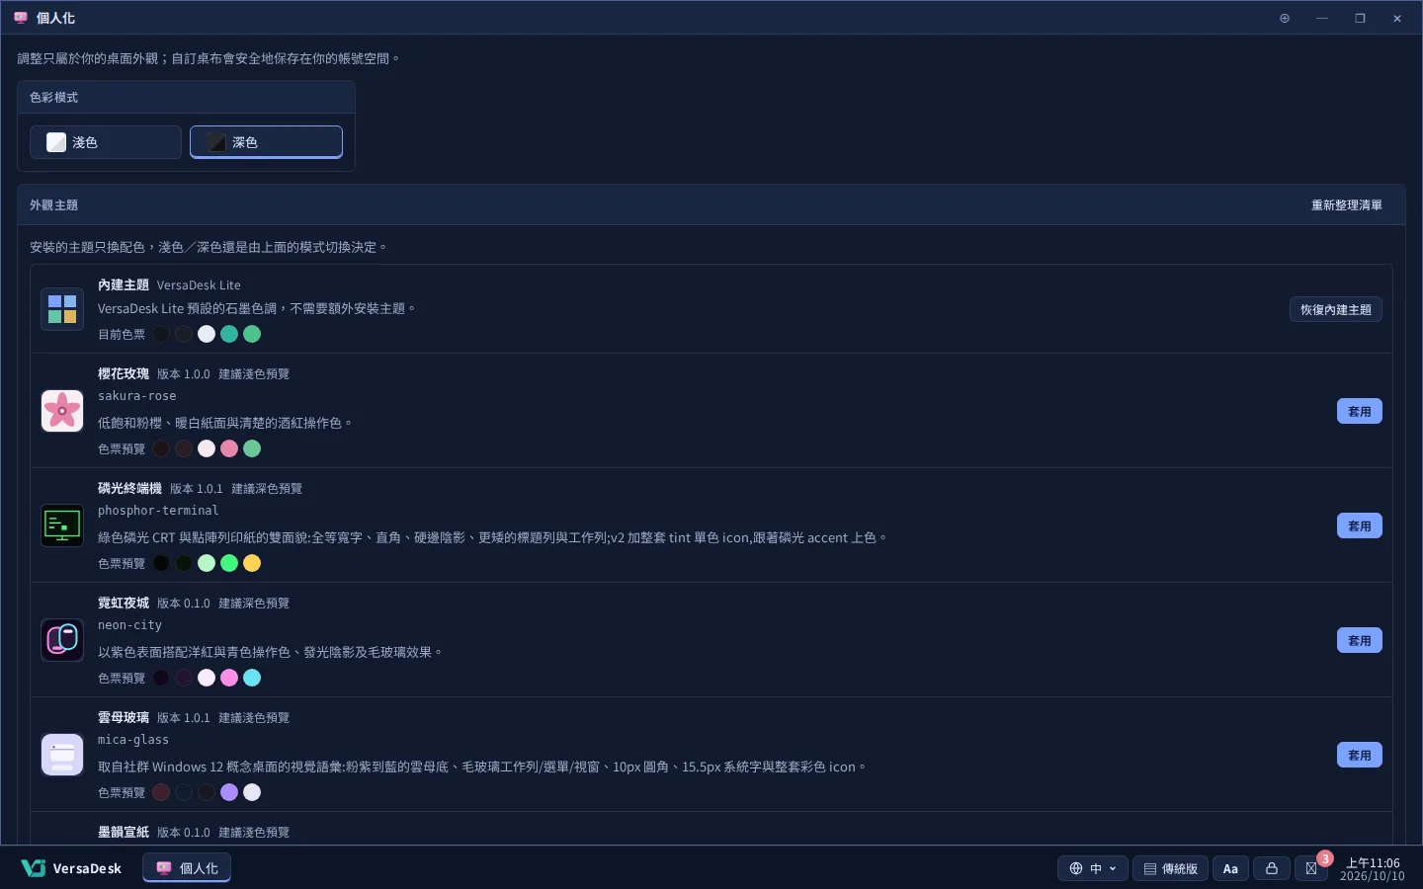Click the 外觀主題 section header
The height and width of the screenshot is (889, 1423).
click(53, 205)
